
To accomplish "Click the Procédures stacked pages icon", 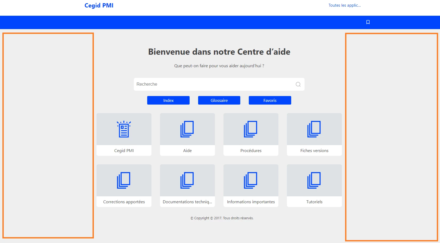I will 251,129.
